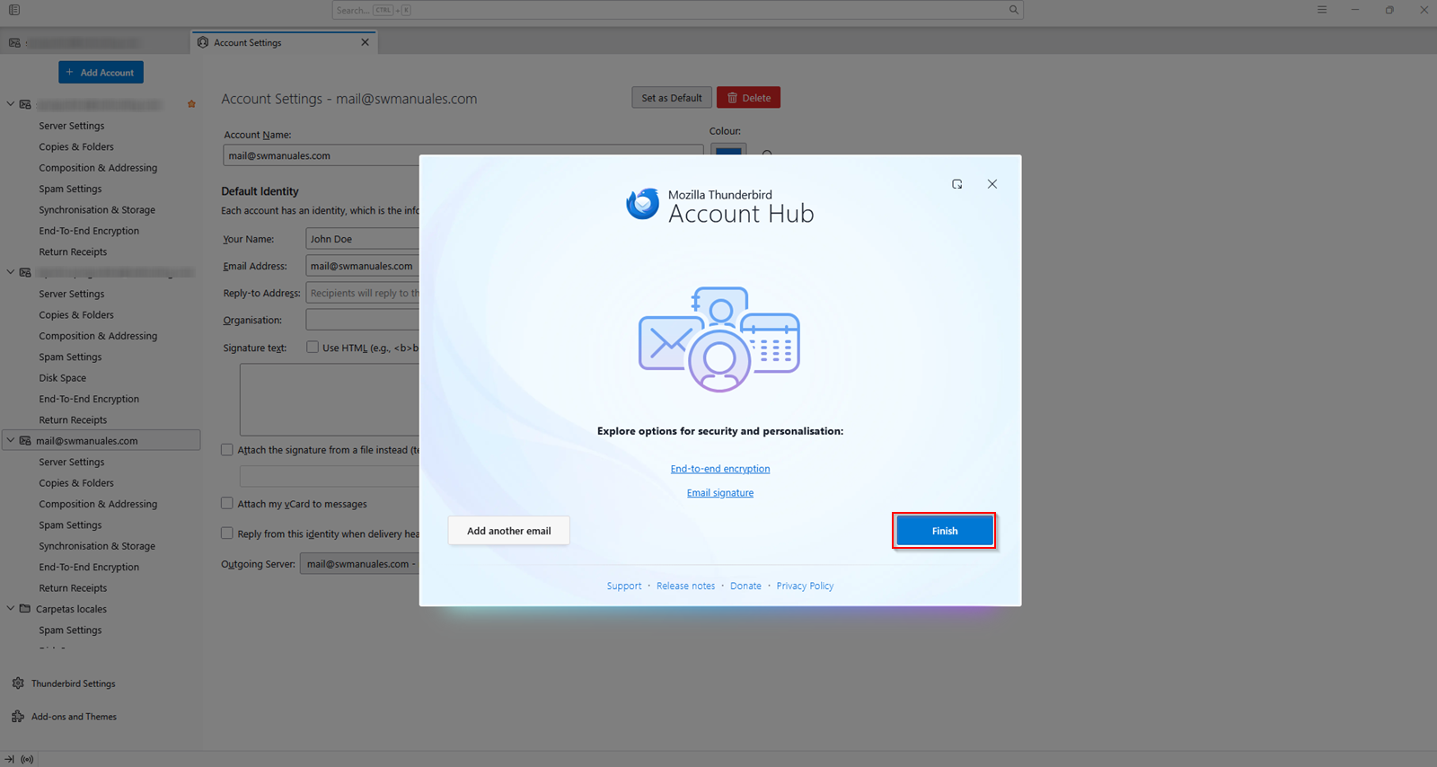The image size is (1437, 767).
Task: Open End-To-End Encryption under mail@swmanuales.com
Action: click(89, 567)
